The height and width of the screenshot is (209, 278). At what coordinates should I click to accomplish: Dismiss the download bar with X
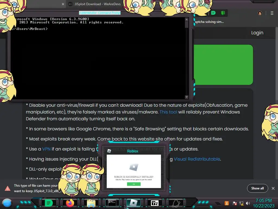(x=273, y=188)
